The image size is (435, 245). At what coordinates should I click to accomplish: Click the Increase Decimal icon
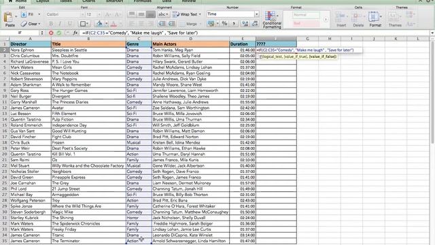(245, 24)
